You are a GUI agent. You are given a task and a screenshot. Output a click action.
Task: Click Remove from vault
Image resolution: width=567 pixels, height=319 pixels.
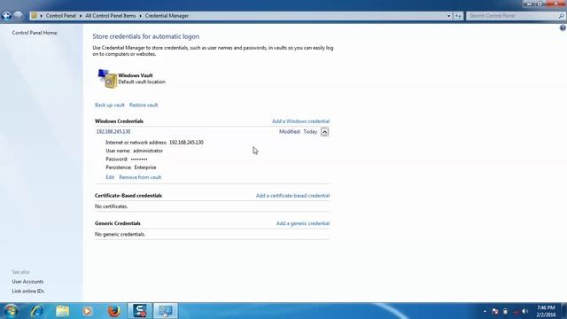(140, 177)
